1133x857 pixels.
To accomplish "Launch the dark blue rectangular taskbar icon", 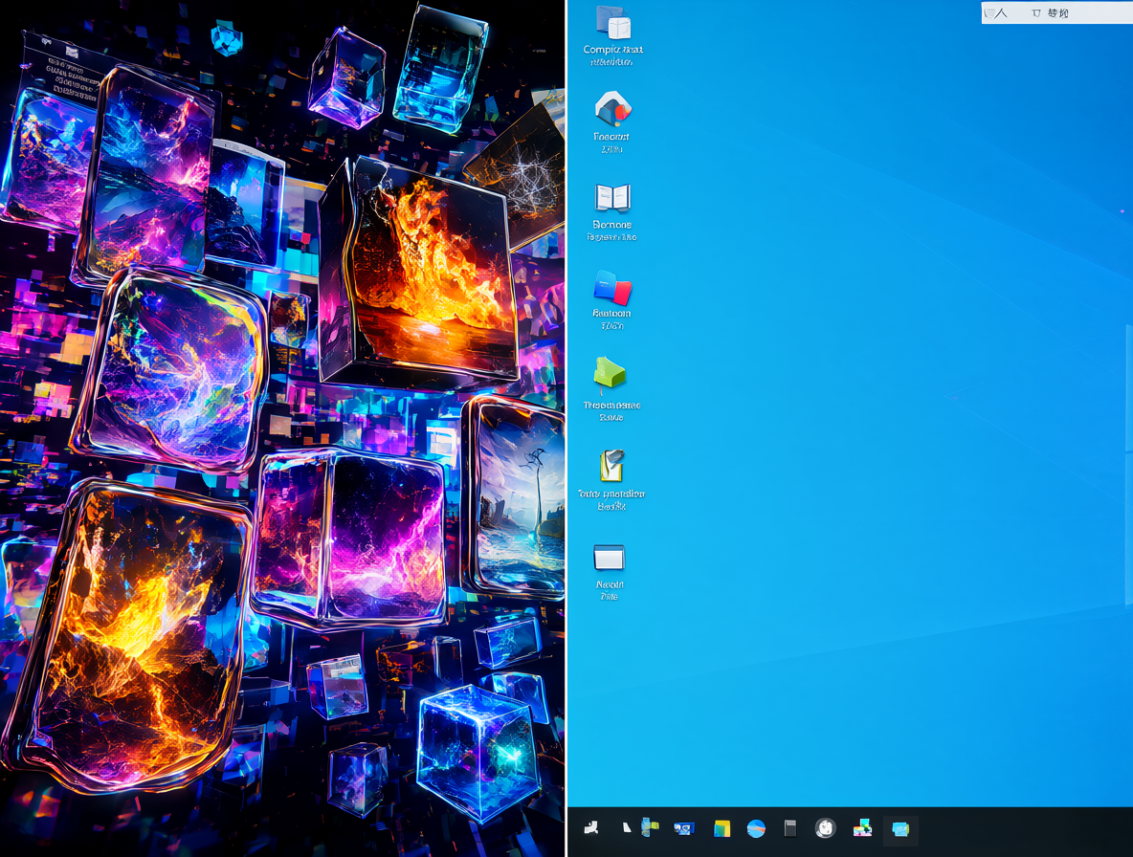I will (683, 829).
